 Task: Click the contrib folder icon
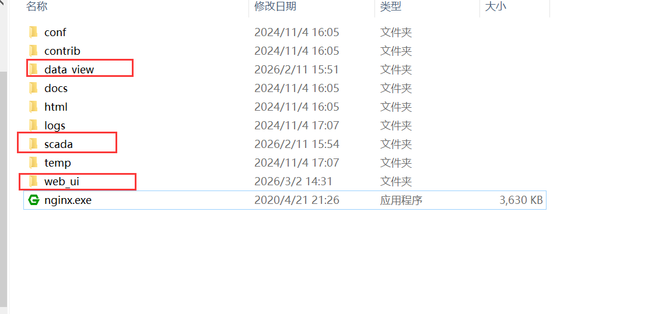[33, 51]
